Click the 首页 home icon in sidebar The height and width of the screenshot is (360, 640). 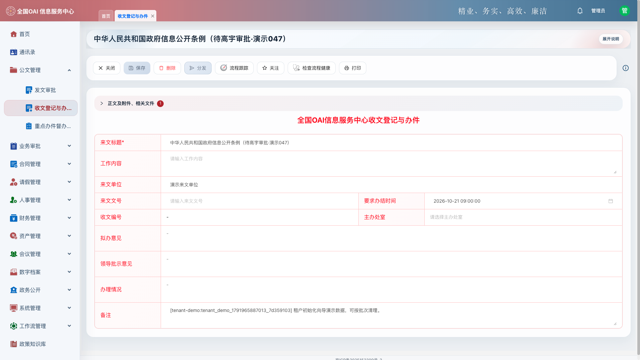tap(14, 34)
